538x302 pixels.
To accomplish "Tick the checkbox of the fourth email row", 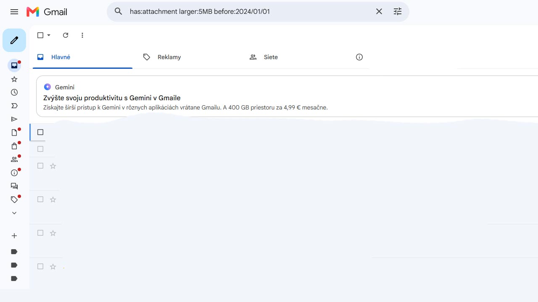I will [40, 199].
